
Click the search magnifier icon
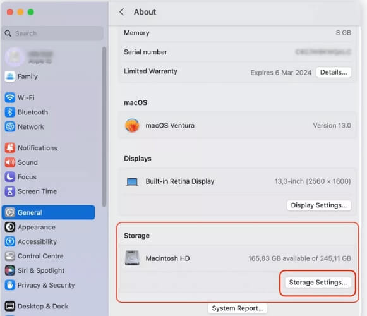click(x=8, y=33)
